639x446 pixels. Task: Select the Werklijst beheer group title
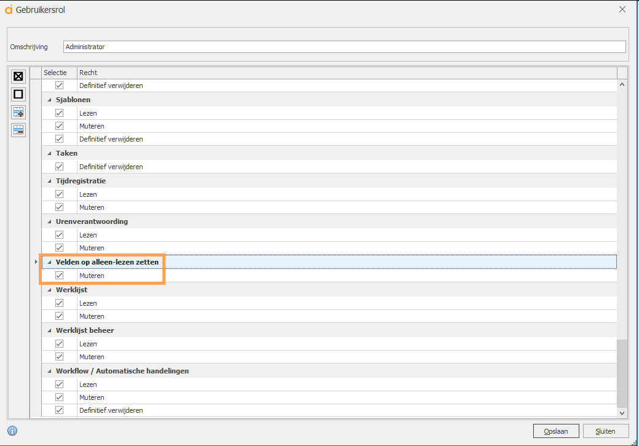tap(85, 330)
